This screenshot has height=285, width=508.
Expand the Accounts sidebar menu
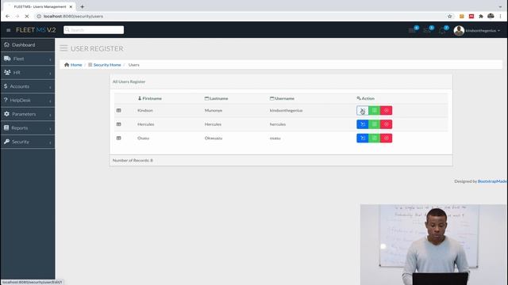[28, 86]
